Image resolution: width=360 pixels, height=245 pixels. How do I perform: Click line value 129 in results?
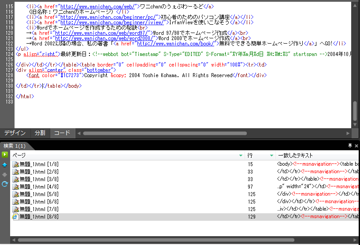252,216
